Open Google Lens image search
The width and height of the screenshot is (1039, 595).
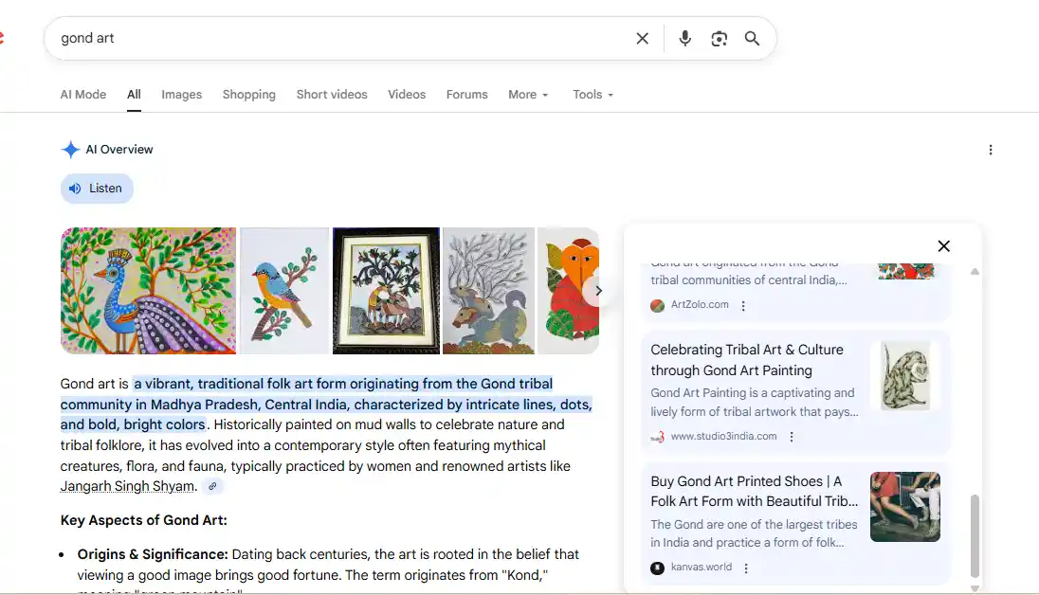click(x=719, y=39)
